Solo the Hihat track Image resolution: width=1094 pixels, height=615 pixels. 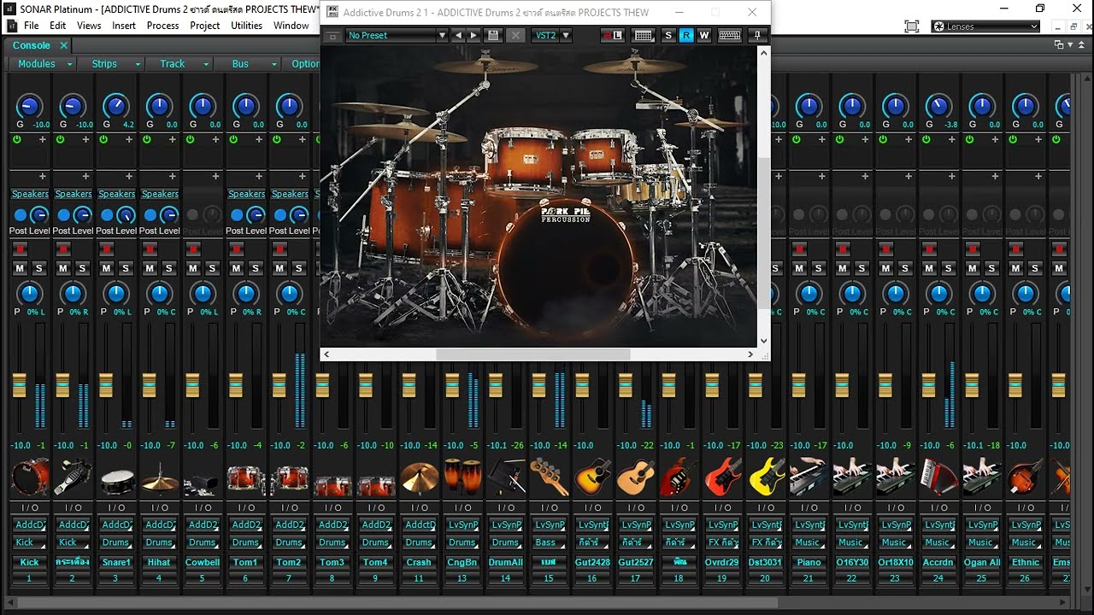tap(168, 268)
